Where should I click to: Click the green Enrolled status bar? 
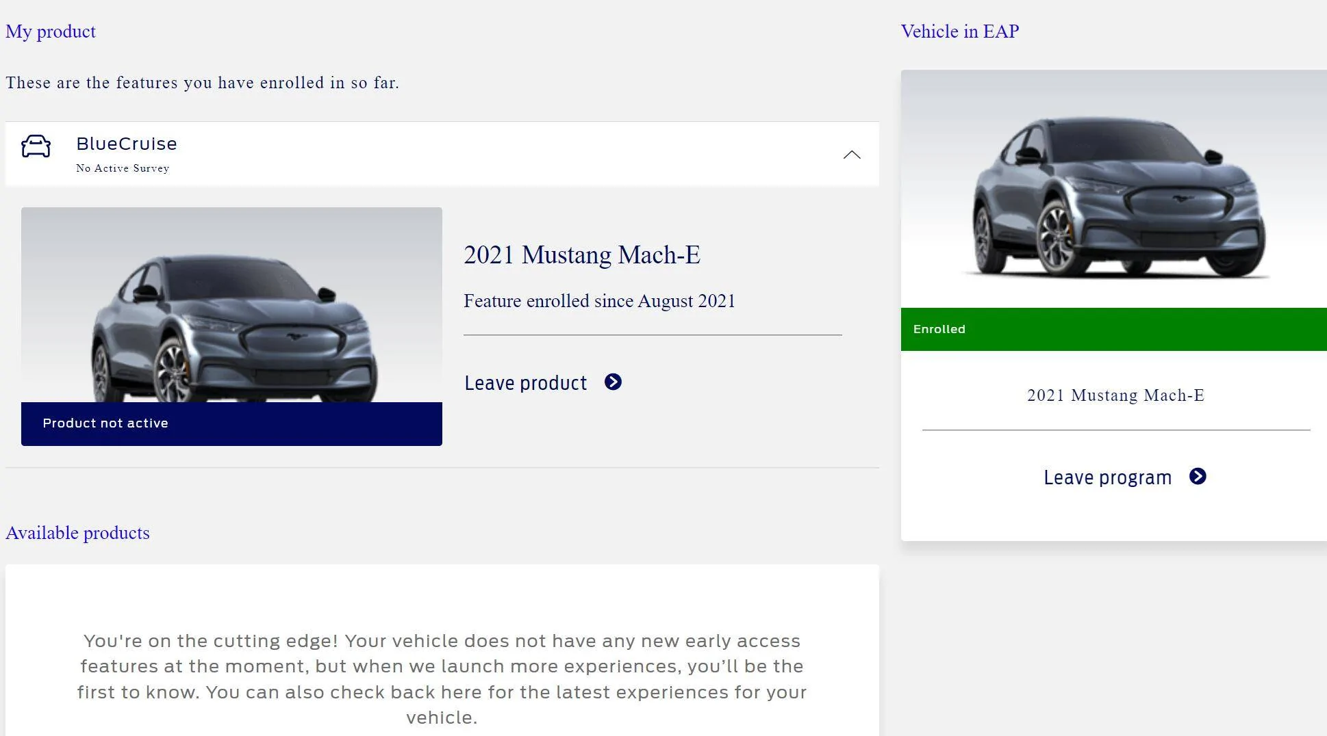(x=1114, y=329)
